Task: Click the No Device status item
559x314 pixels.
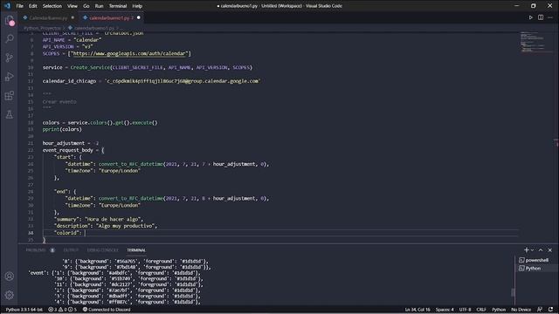Action: coord(521,310)
